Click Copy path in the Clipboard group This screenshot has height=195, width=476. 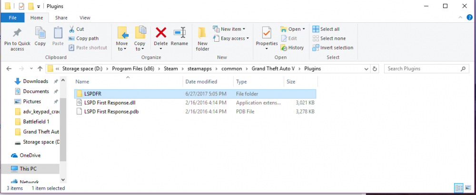click(x=83, y=38)
